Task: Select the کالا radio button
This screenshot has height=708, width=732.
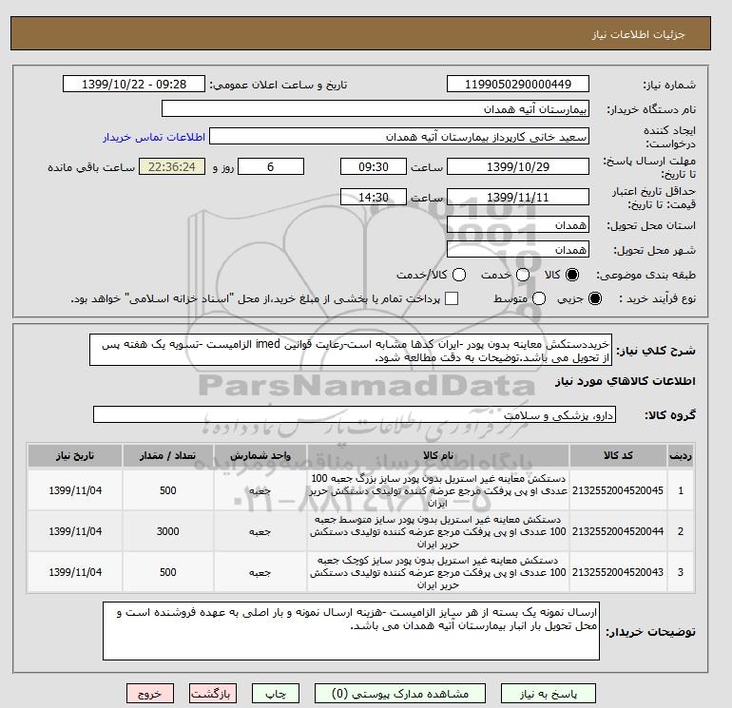Action: coord(572,275)
